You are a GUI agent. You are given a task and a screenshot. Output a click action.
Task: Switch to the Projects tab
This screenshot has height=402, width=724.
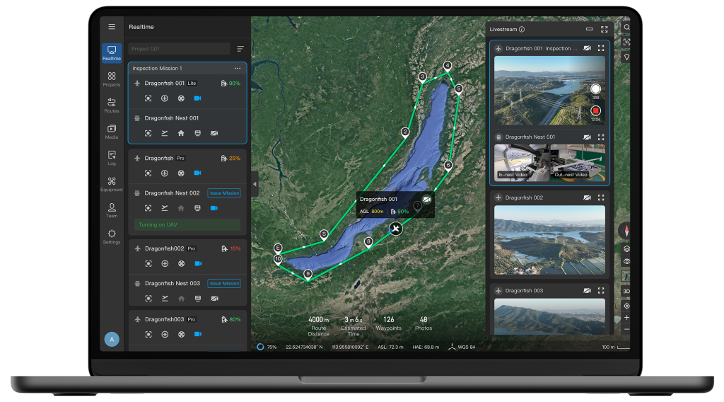pos(112,79)
